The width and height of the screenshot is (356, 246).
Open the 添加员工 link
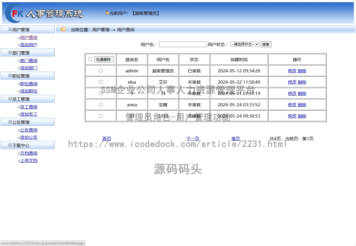click(x=29, y=114)
